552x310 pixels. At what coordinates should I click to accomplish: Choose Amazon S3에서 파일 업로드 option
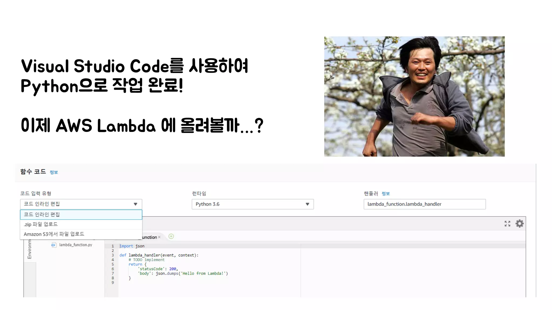coord(81,234)
